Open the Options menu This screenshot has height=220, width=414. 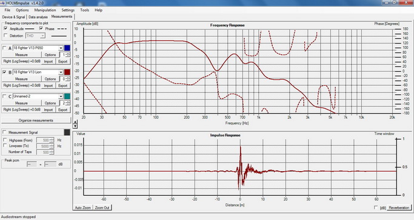click(22, 10)
